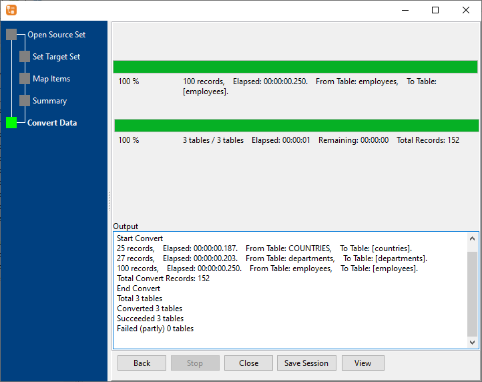Open the Summary step label

[49, 101]
